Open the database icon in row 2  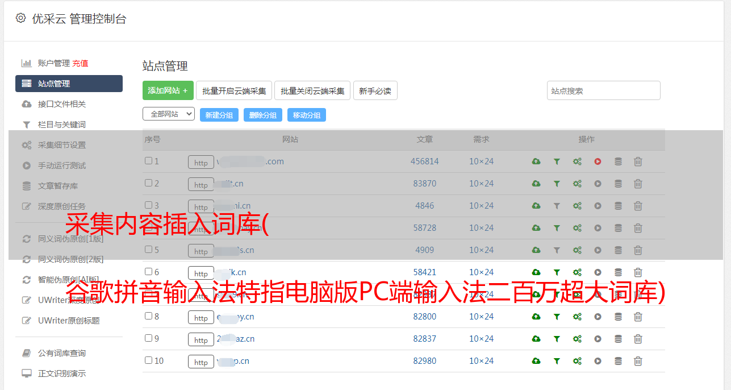click(618, 184)
